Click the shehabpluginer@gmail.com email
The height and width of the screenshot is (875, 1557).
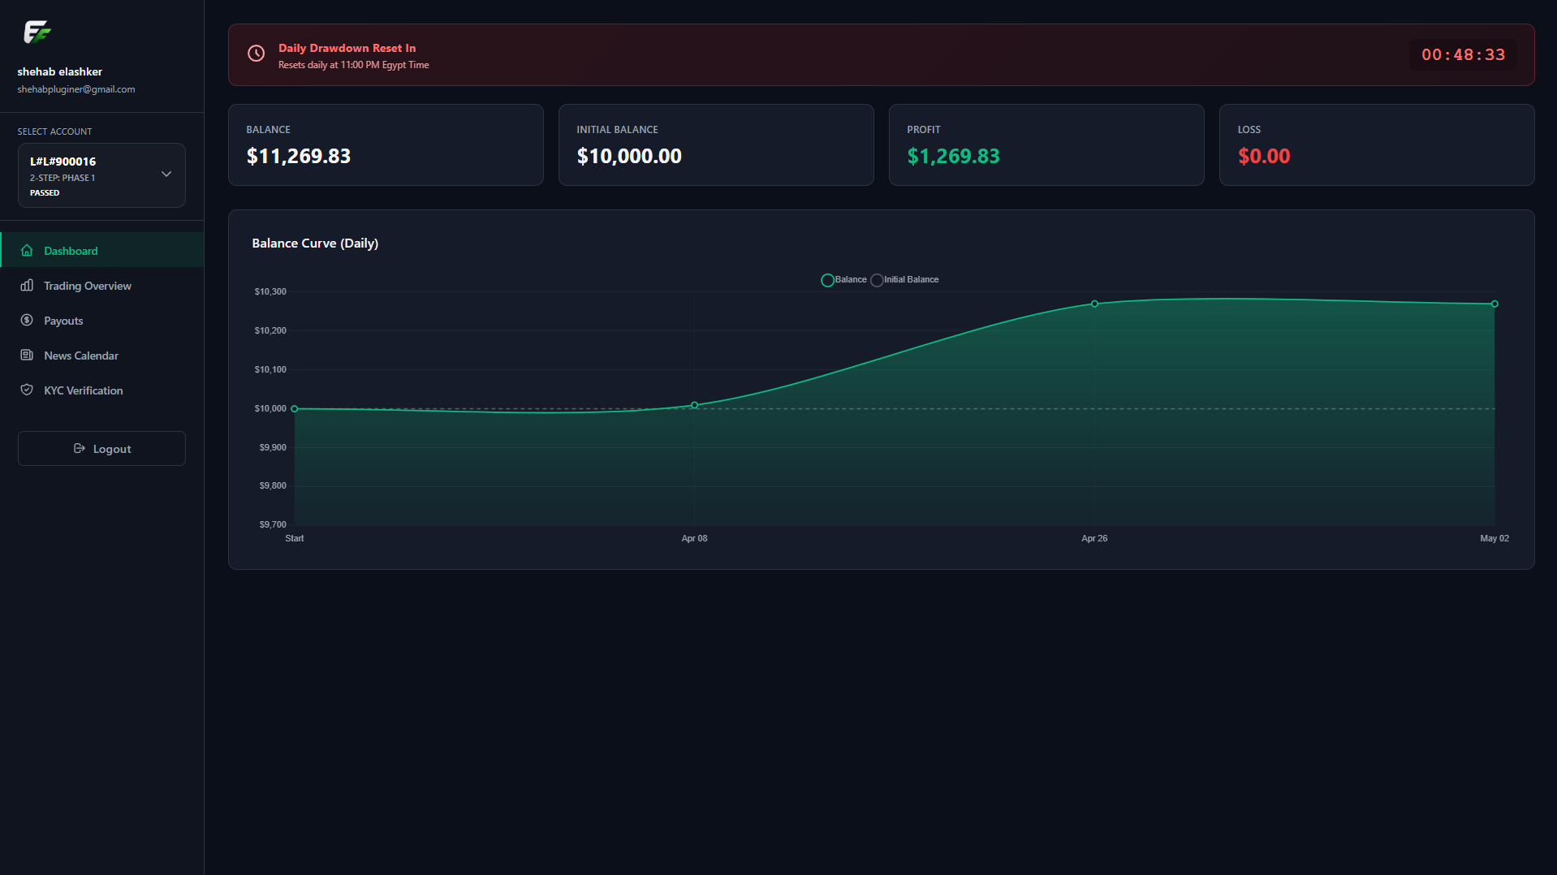point(76,89)
